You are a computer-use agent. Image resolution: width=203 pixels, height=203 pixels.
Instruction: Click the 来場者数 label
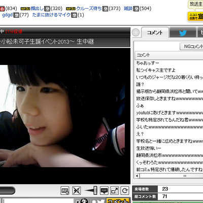(x=142, y=189)
